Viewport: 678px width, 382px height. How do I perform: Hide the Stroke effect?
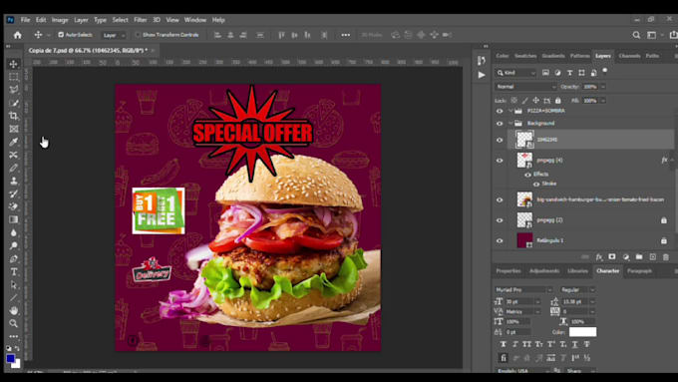coord(536,184)
